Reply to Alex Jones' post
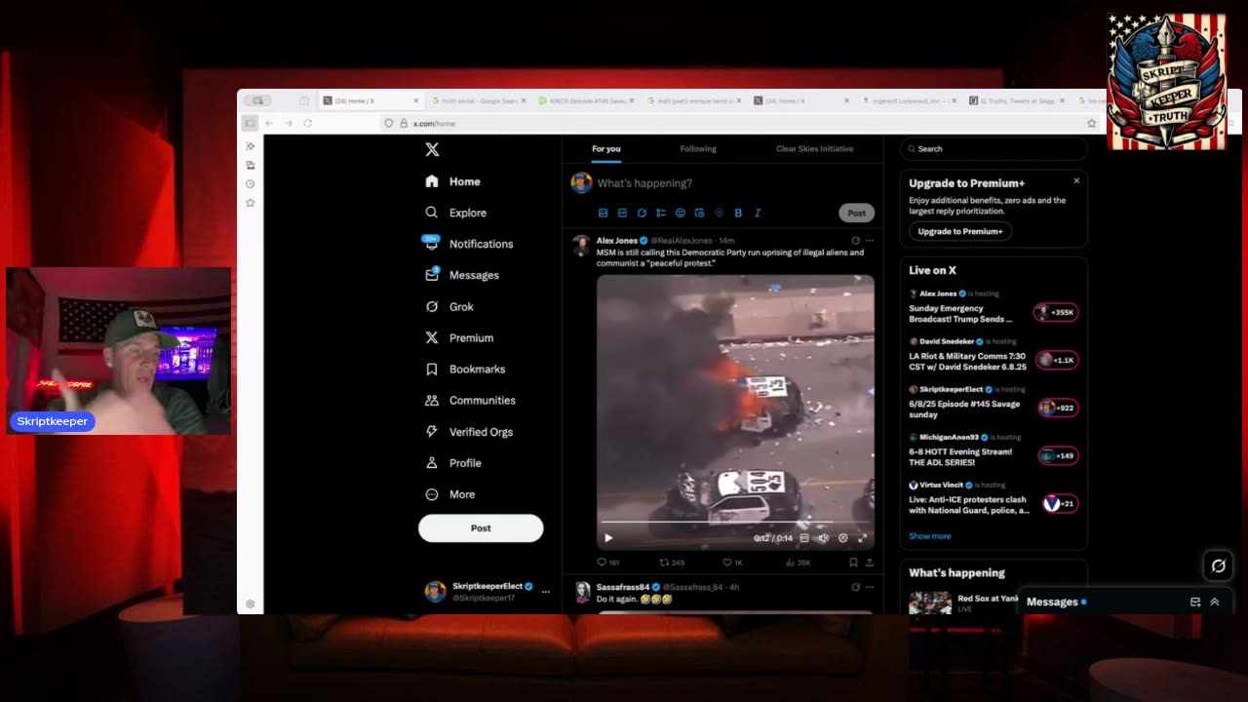 (607, 563)
